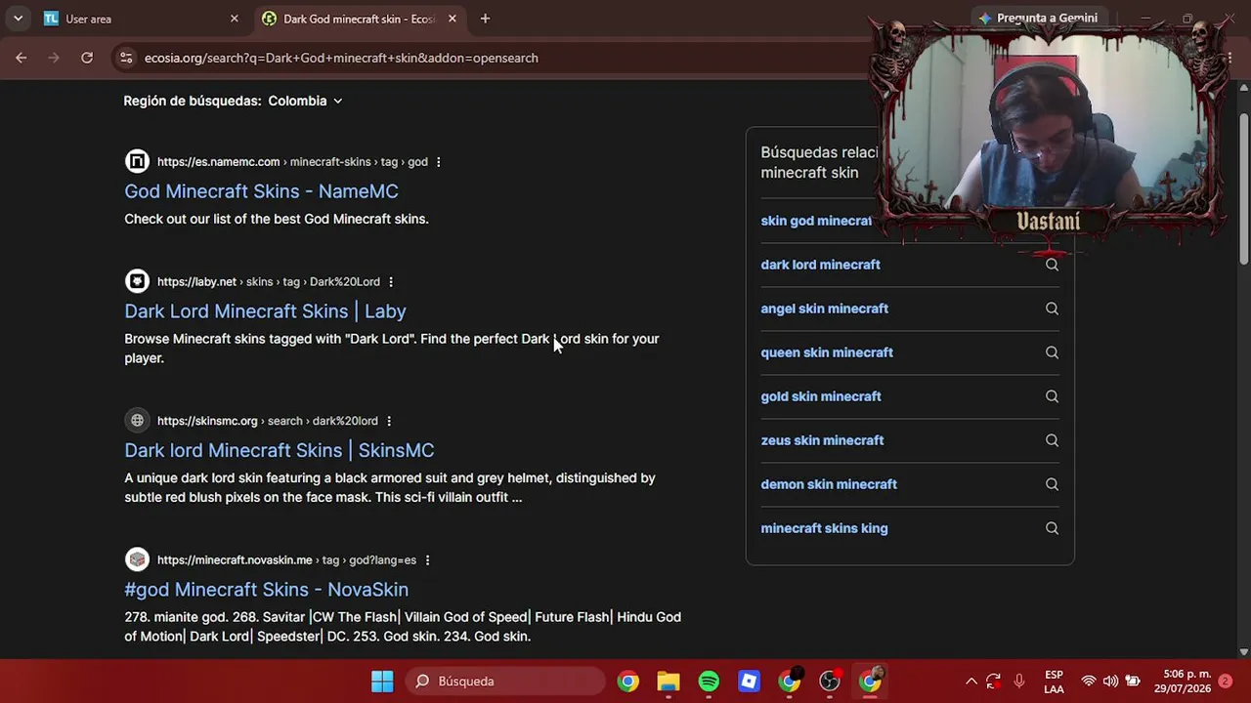This screenshot has width=1251, height=703.
Task: Click the Laby site favicon
Action: 137,281
